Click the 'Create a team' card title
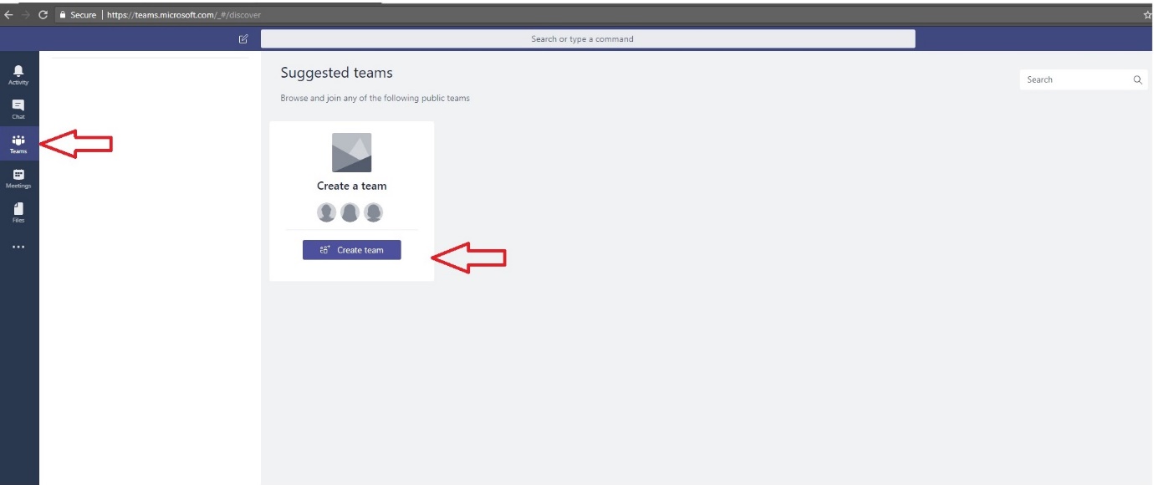This screenshot has width=1154, height=485. [351, 186]
